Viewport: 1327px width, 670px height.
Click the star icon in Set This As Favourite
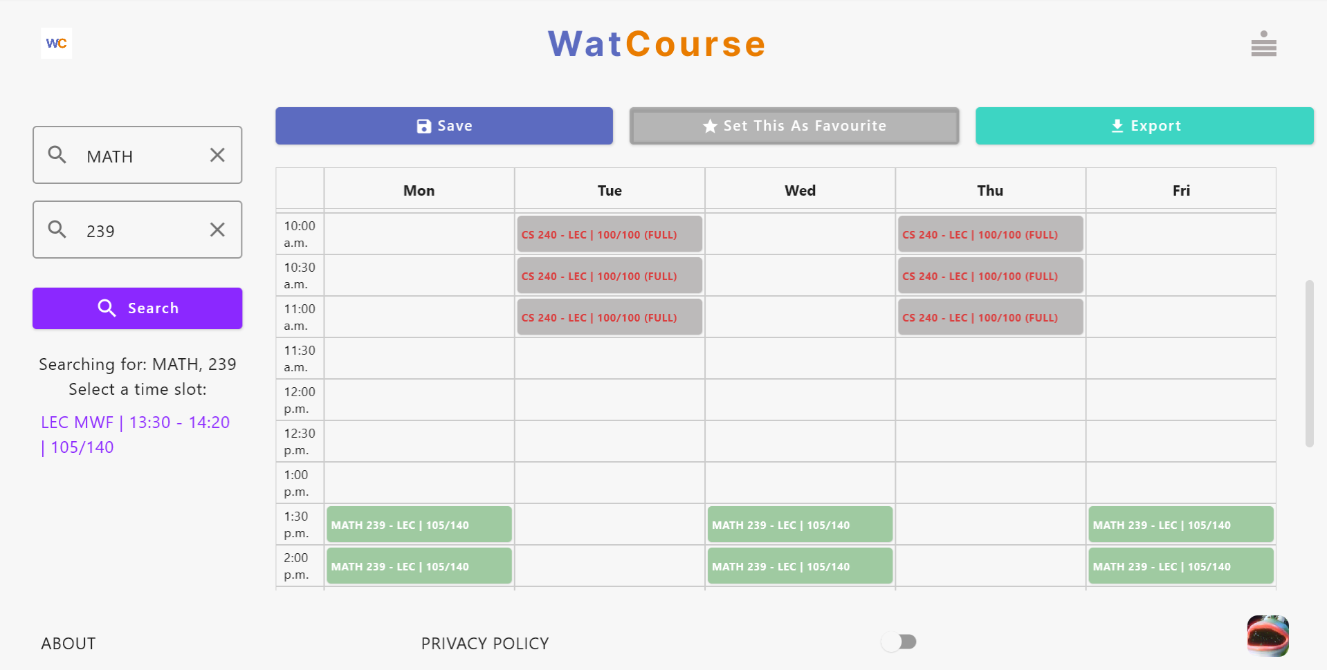tap(709, 126)
